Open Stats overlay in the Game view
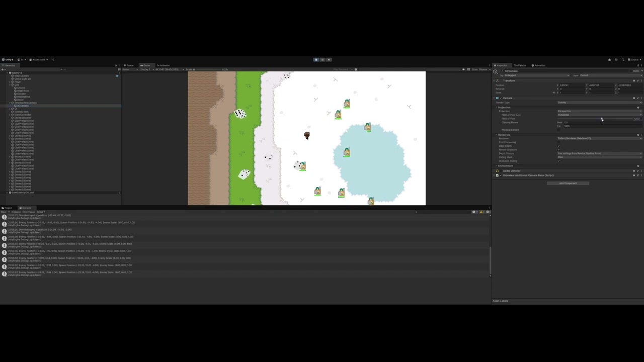Image resolution: width=644 pixels, height=362 pixels. (475, 69)
